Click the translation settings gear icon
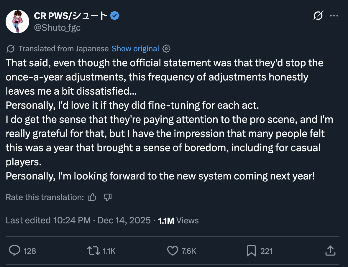The image size is (348, 267). point(166,49)
